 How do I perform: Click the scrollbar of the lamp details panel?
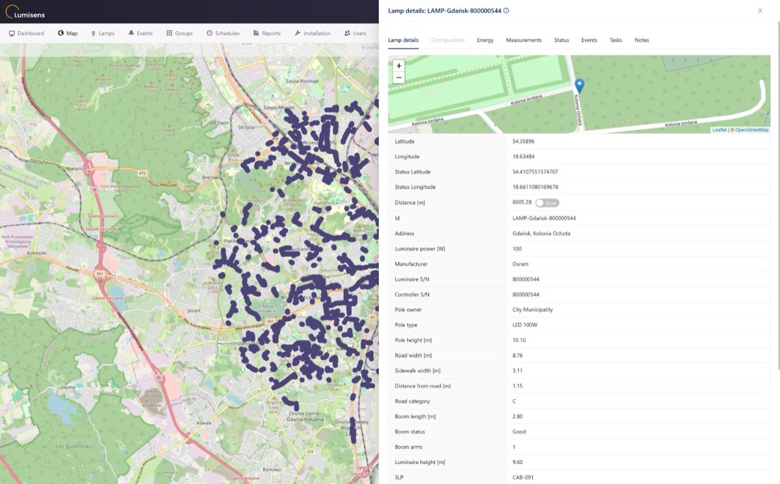click(x=777, y=195)
